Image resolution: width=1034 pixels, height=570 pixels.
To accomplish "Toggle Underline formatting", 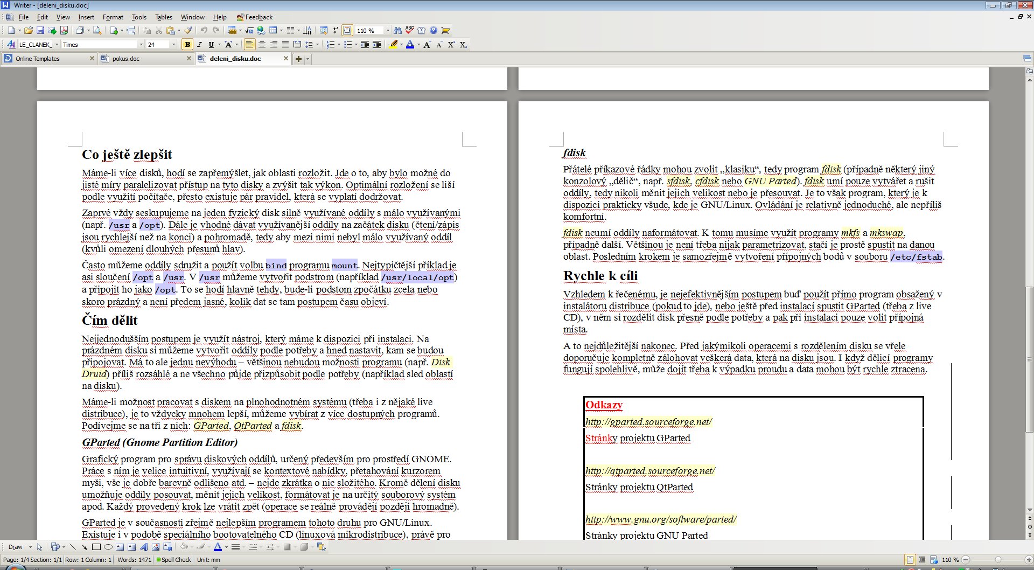I will pos(211,45).
